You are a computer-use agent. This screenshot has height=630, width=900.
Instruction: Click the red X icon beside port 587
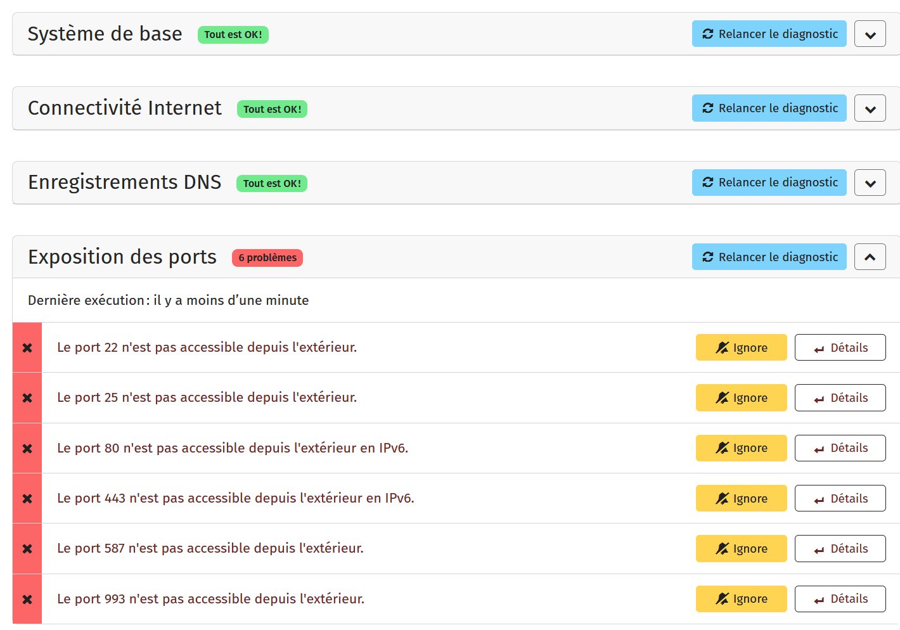coord(27,549)
